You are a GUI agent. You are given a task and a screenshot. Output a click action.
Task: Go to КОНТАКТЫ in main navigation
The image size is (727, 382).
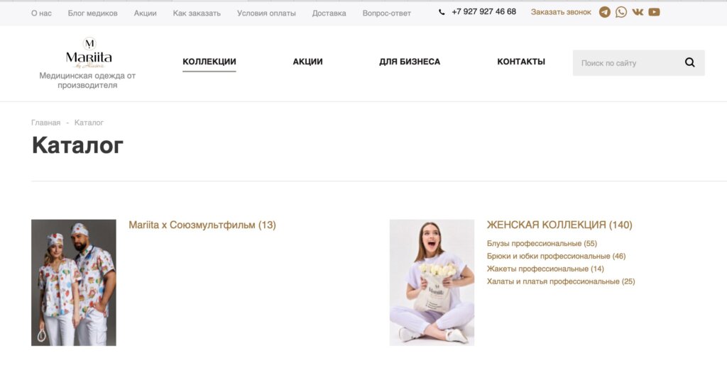[520, 62]
